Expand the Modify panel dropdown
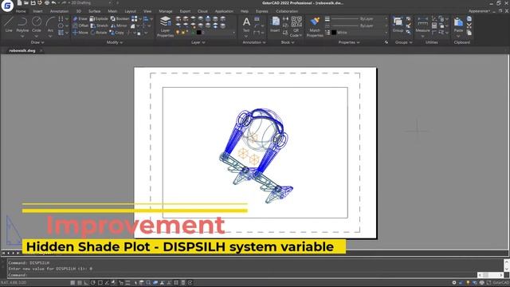The height and width of the screenshot is (287, 510). click(115, 42)
